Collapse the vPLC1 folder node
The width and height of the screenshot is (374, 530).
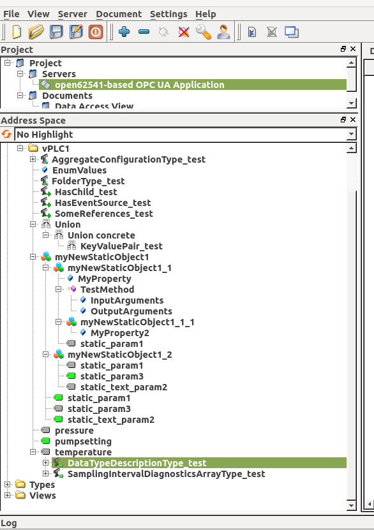(x=20, y=148)
